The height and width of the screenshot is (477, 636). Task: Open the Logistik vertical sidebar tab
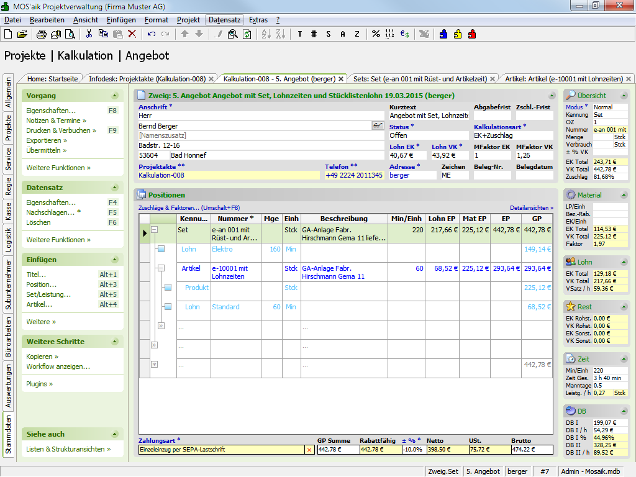pyautogui.click(x=8, y=240)
